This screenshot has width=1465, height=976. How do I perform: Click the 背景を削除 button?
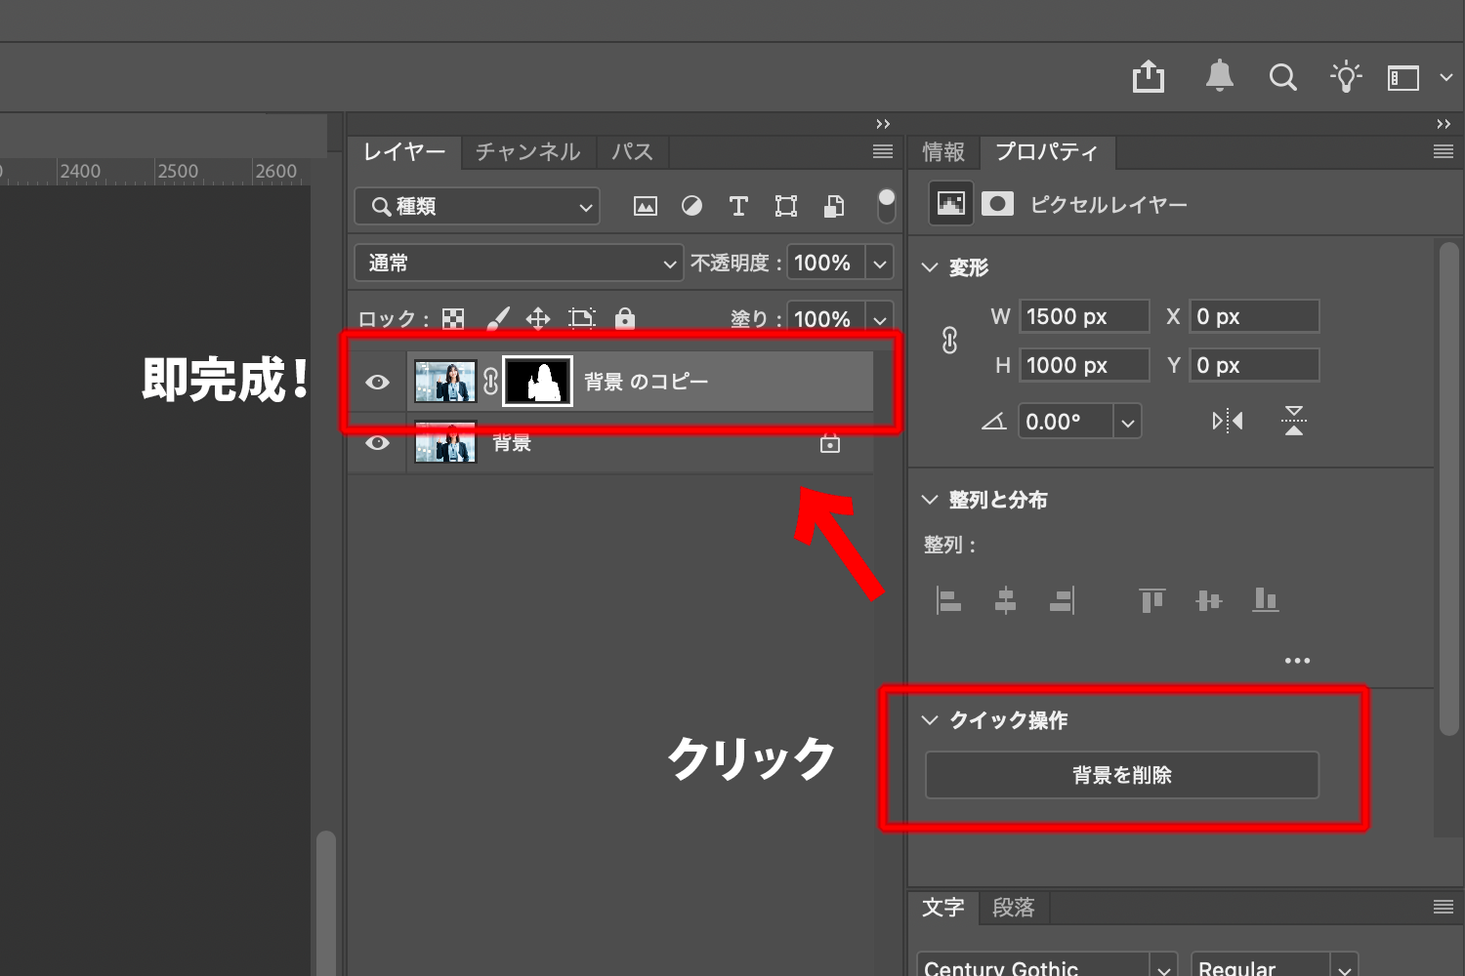click(1121, 775)
